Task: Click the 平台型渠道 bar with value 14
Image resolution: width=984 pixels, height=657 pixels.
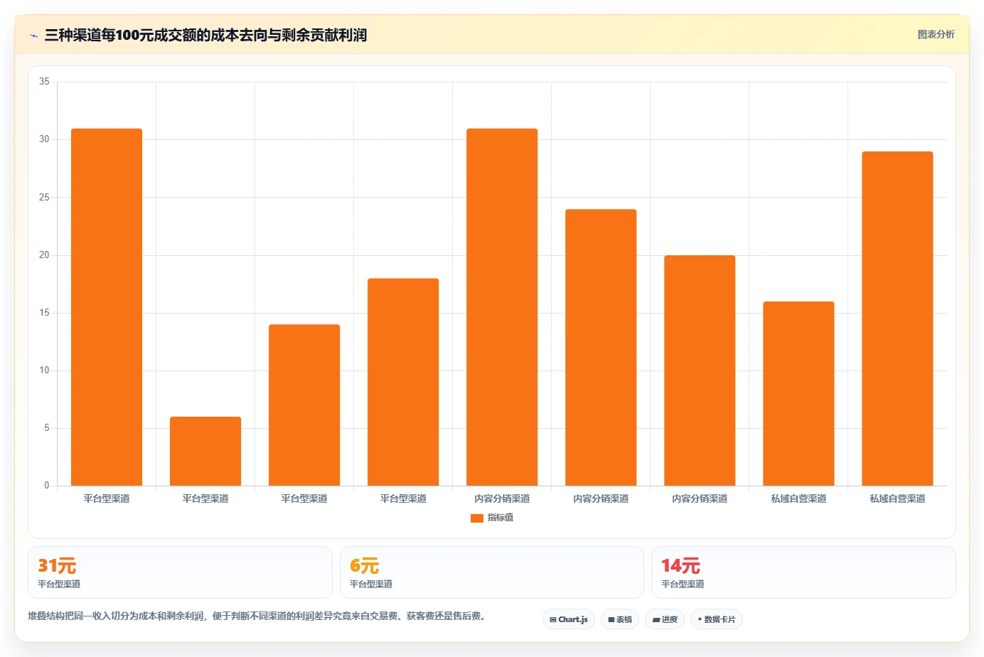Action: coord(304,405)
